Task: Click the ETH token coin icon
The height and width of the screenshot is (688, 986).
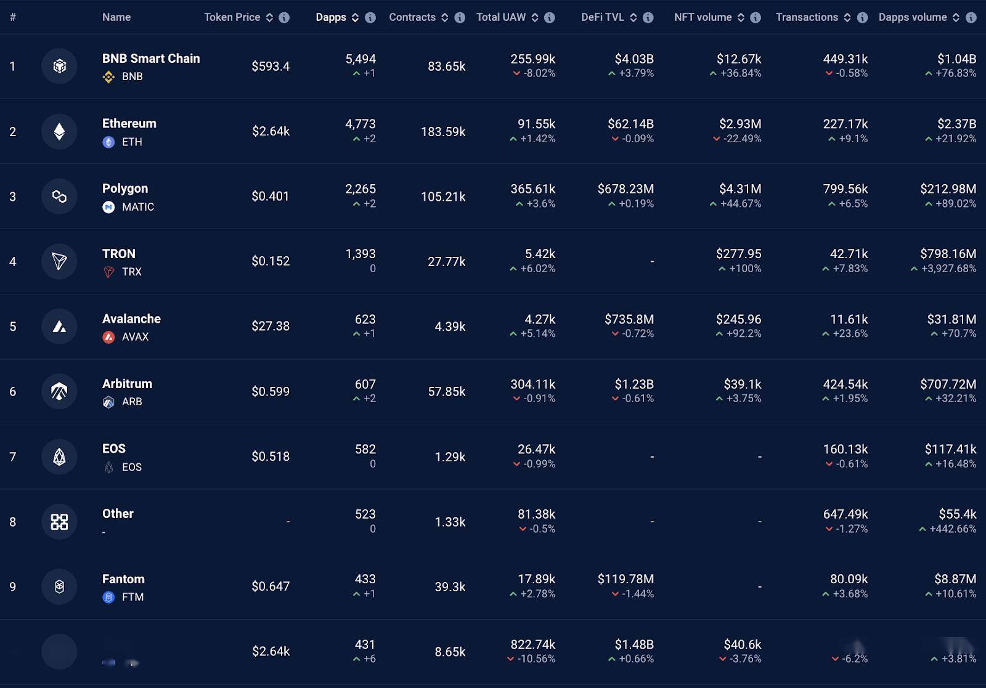Action: 108,142
